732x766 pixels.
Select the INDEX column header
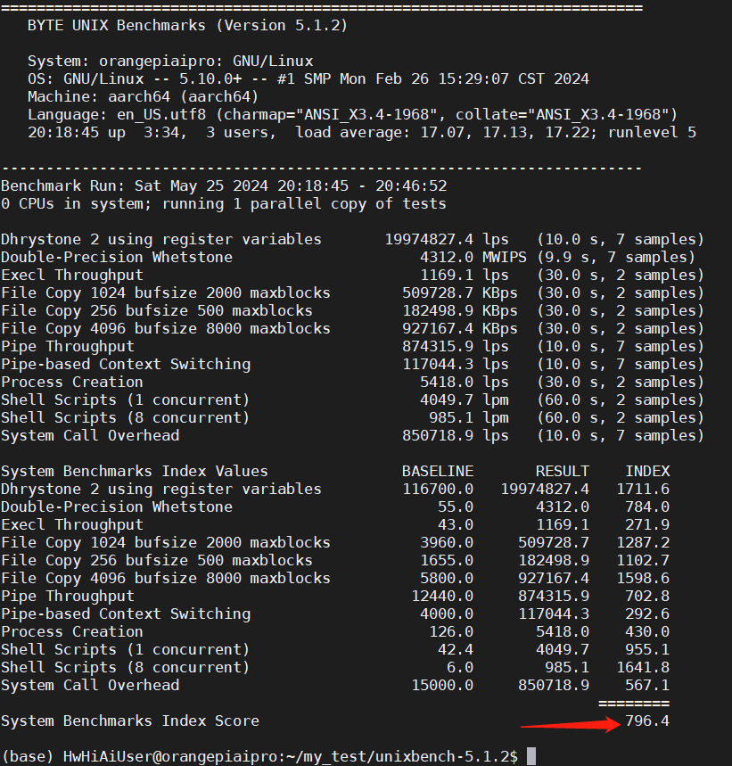tap(646, 471)
